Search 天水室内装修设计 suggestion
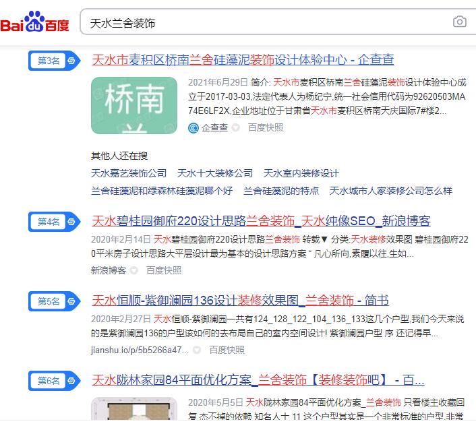Image resolution: width=476 pixels, height=430 pixels. pos(301,173)
